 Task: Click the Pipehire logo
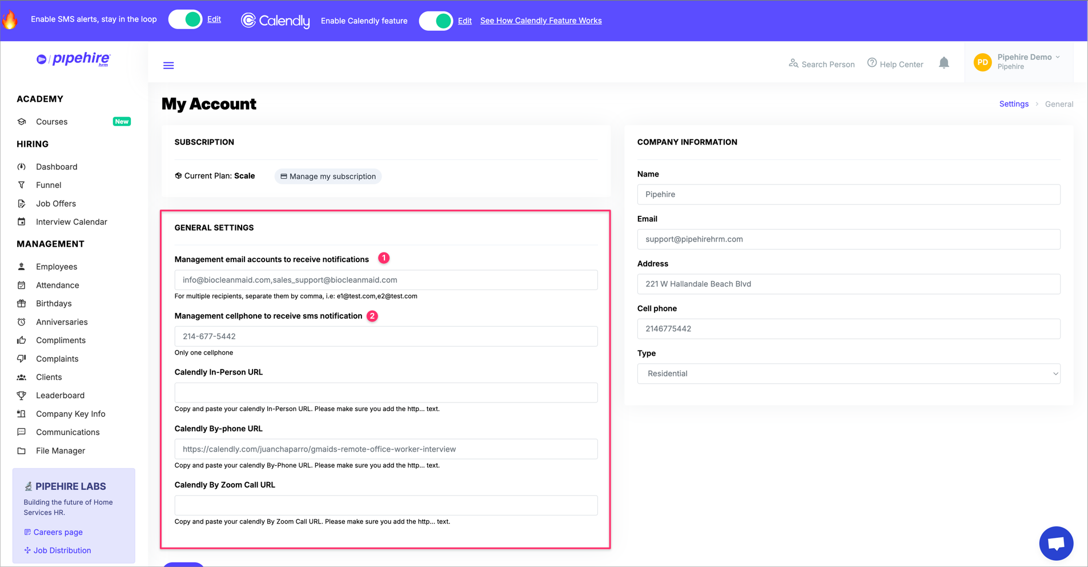coord(74,59)
